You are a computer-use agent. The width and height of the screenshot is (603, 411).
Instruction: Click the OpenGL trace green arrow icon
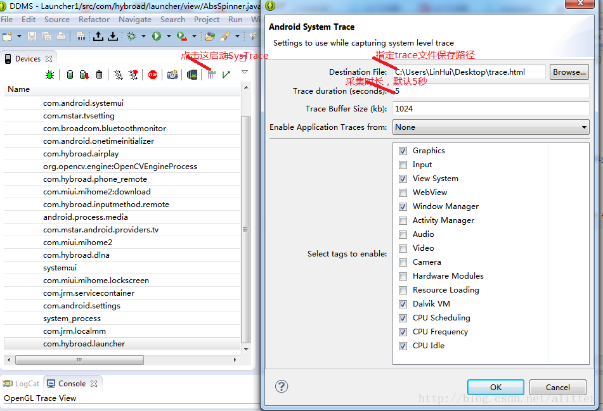coord(226,75)
